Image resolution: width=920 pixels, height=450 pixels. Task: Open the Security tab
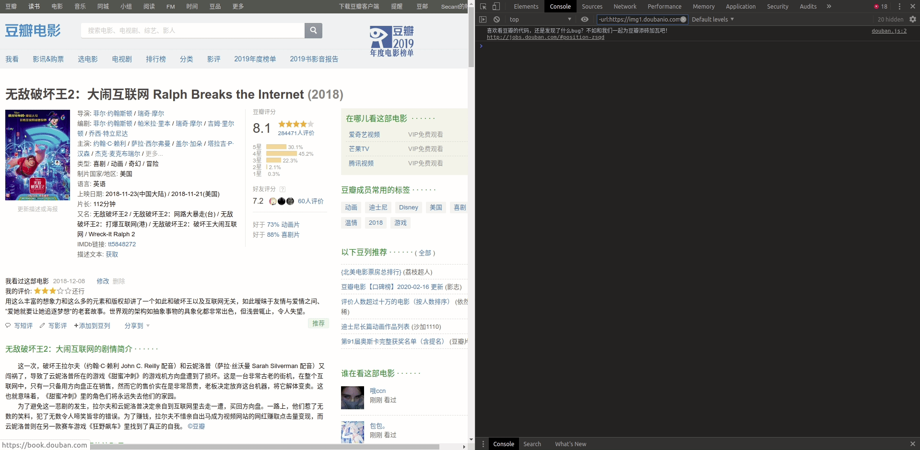click(778, 6)
